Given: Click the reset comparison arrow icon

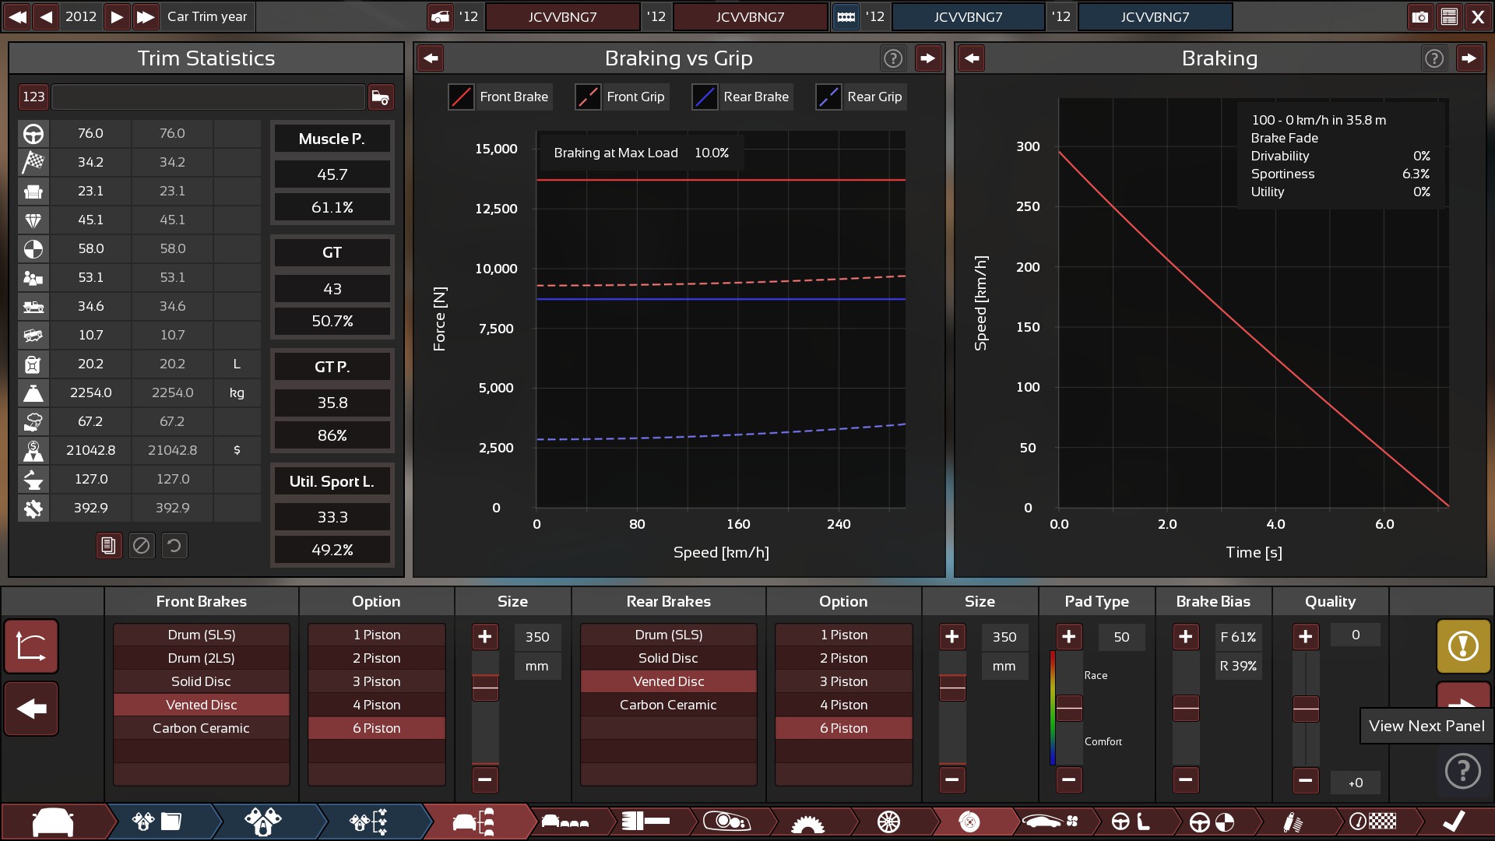Looking at the screenshot, I should pos(174,546).
